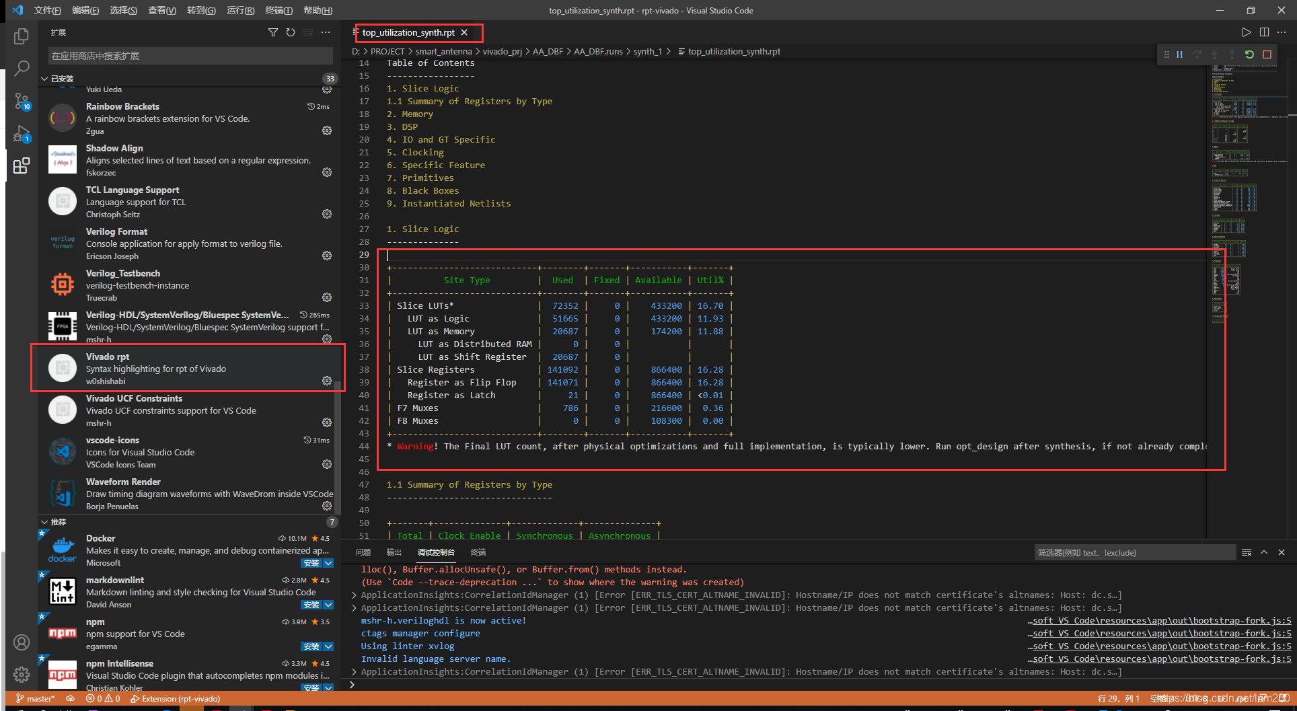The height and width of the screenshot is (711, 1297).
Task: Click inside extension marketplace search box
Action: tap(190, 56)
